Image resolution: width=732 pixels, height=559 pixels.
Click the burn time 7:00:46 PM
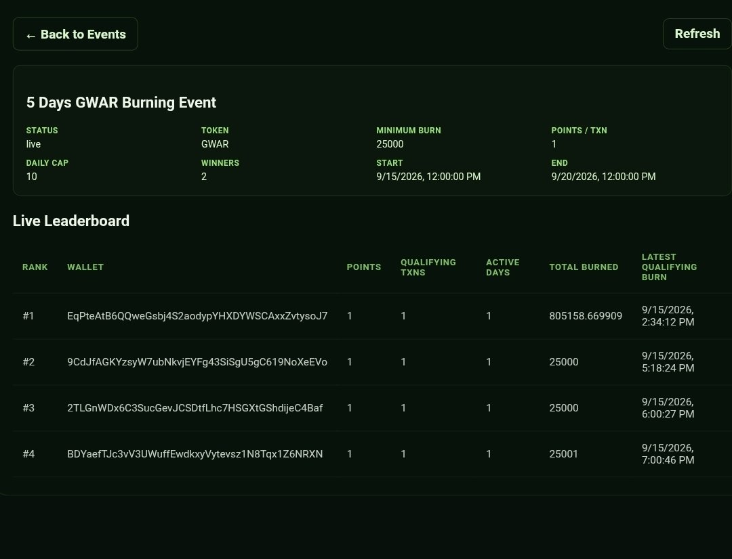pos(668,460)
